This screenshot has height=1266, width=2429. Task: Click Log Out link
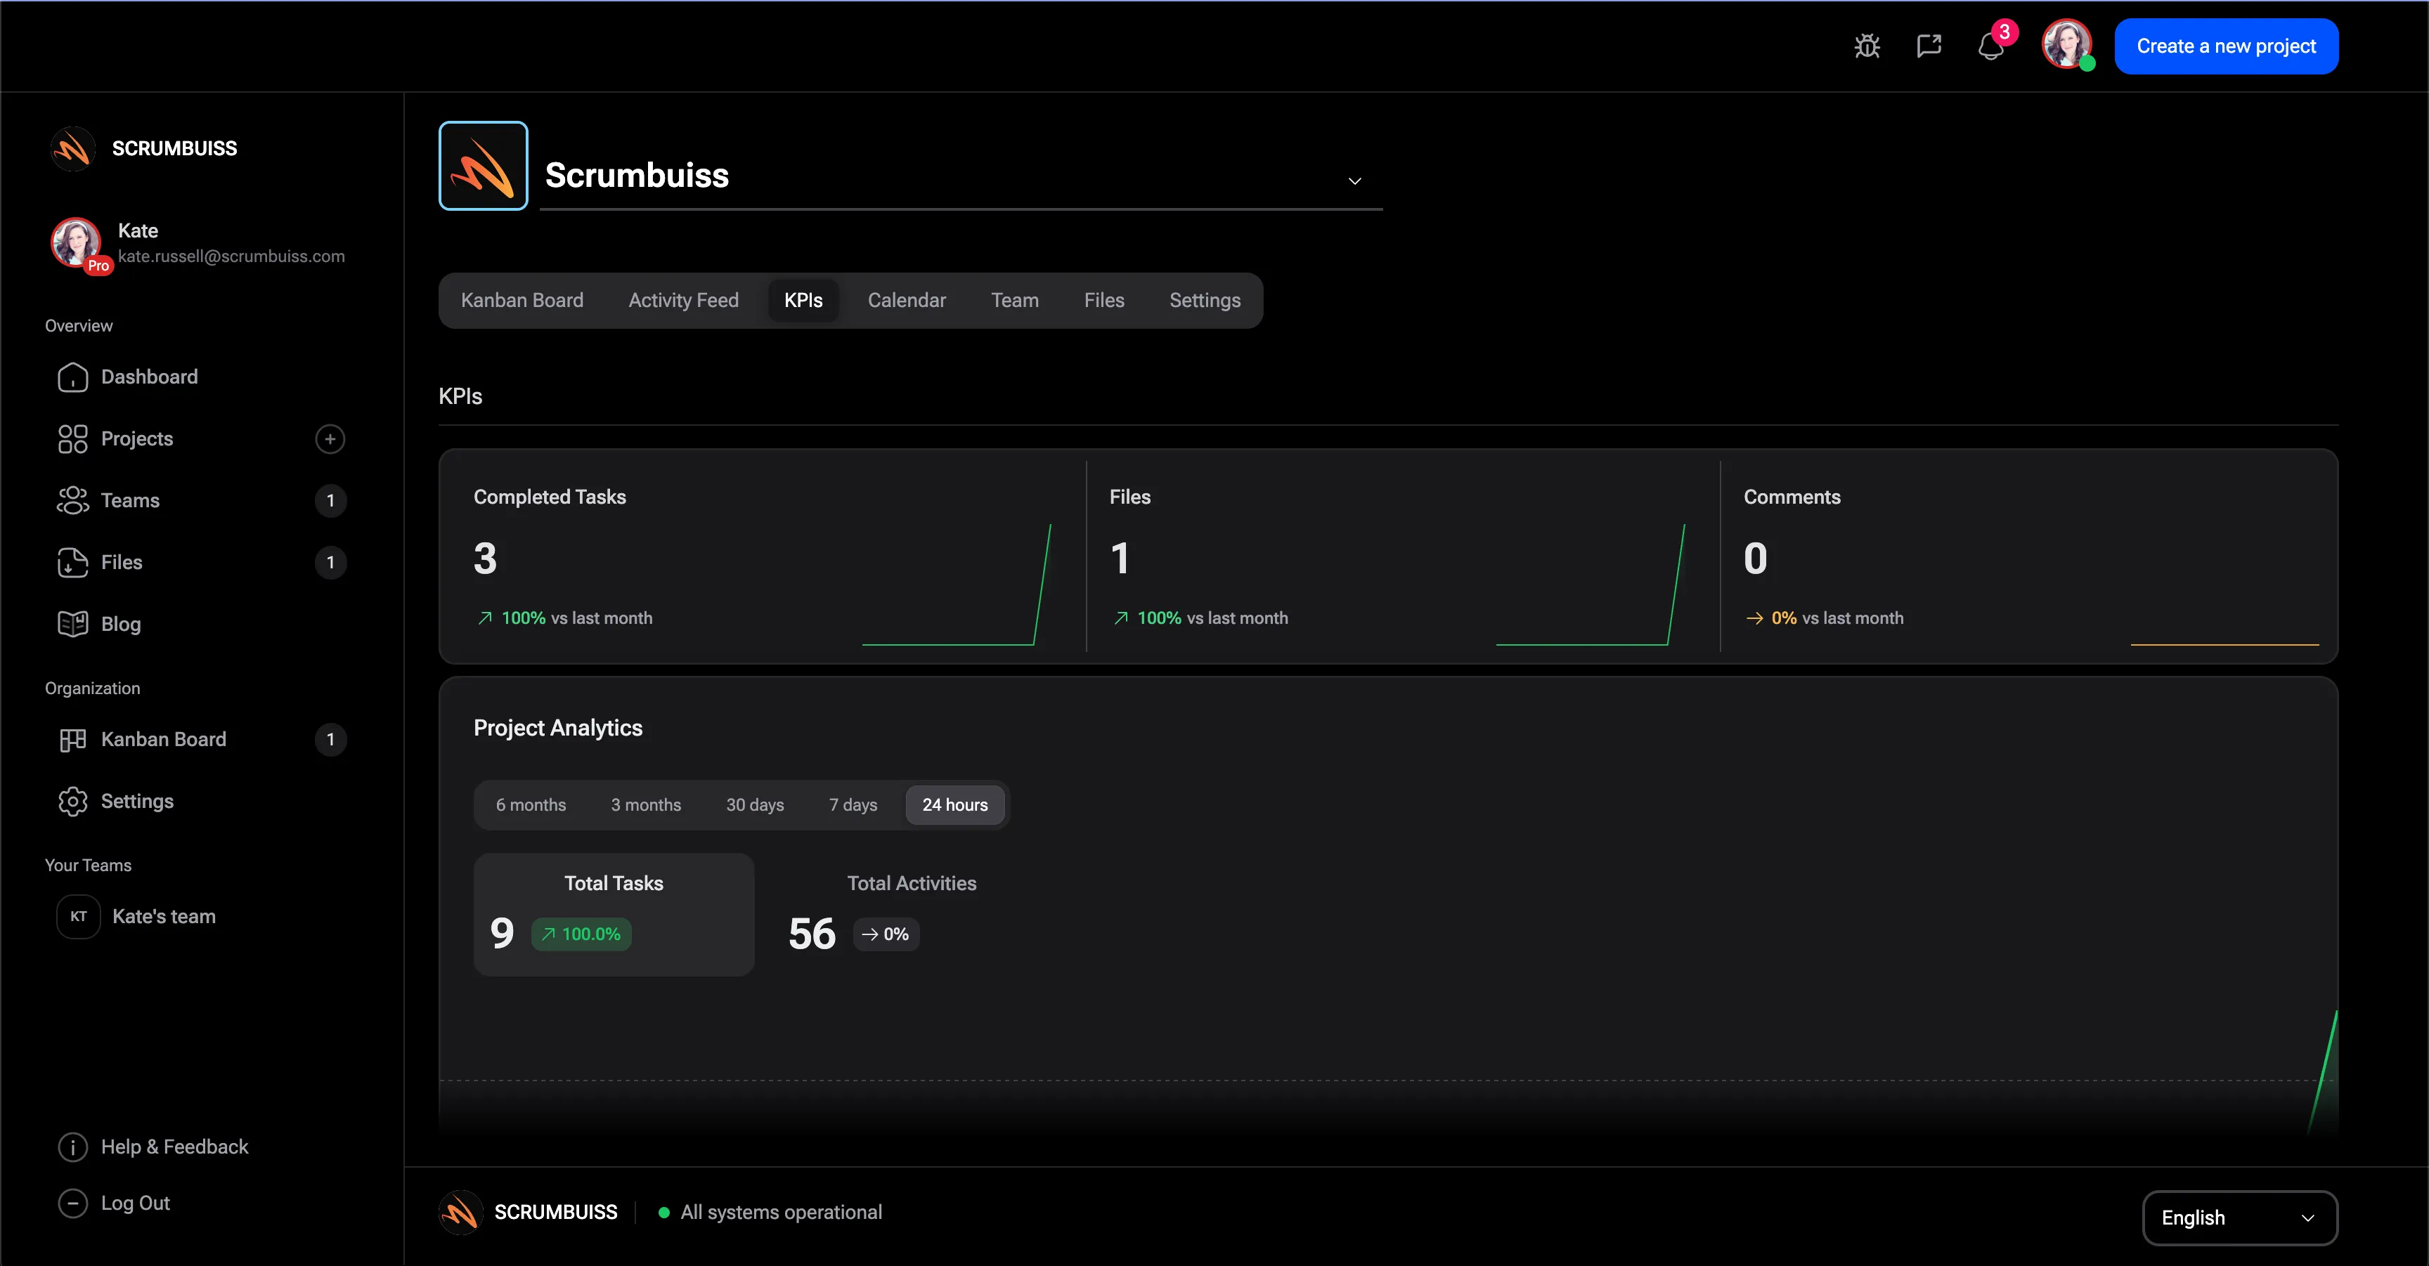pyautogui.click(x=135, y=1203)
